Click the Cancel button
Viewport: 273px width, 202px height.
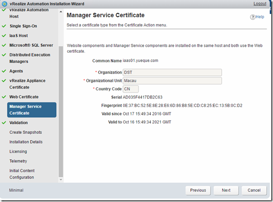[x=254, y=190]
